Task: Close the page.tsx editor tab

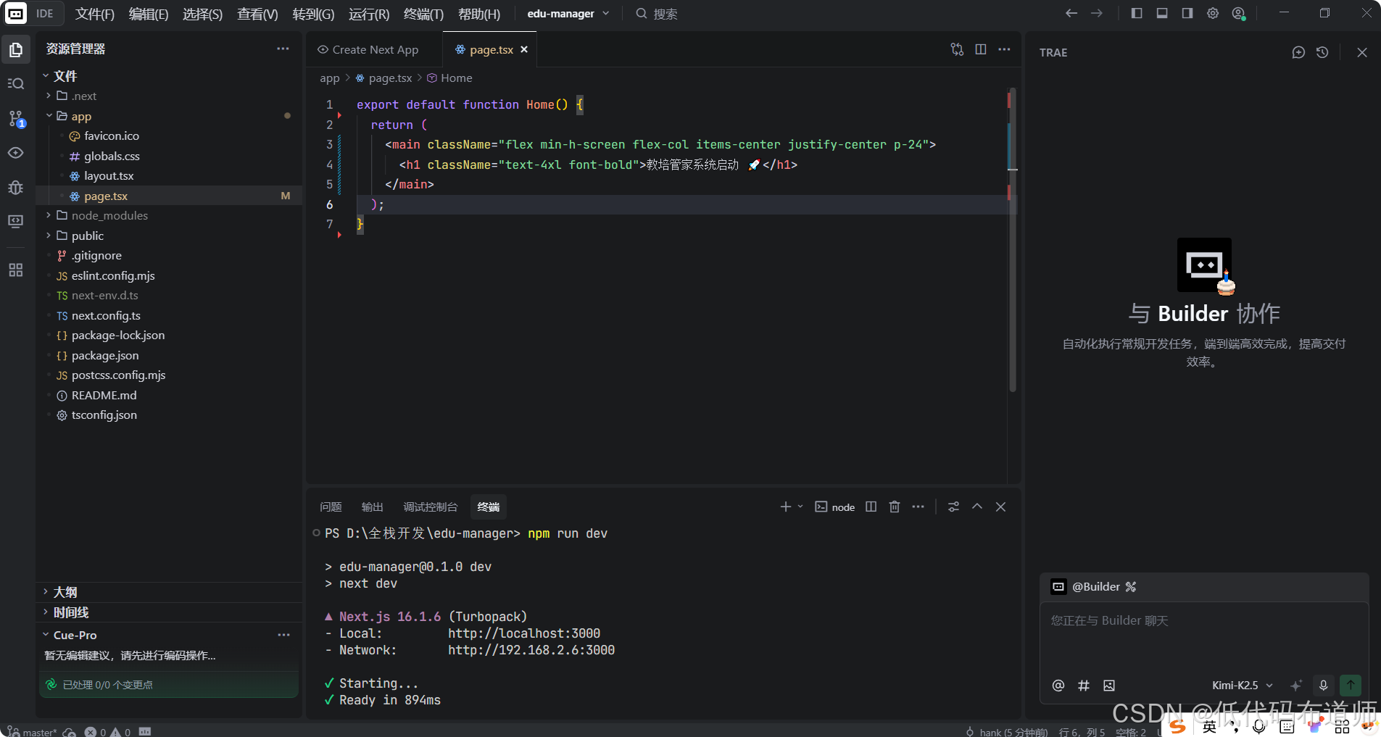Action: click(524, 49)
